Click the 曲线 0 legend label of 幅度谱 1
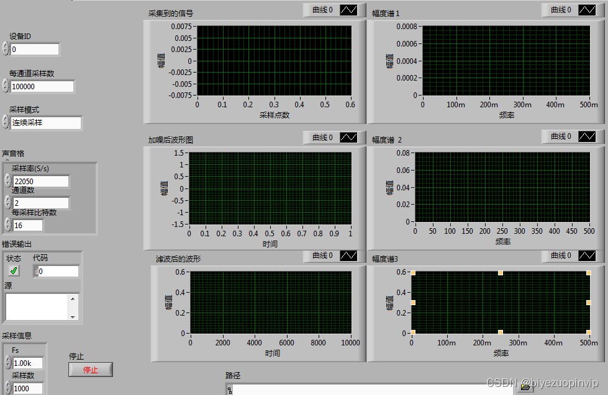Viewport: 608px width, 395px height. point(561,10)
